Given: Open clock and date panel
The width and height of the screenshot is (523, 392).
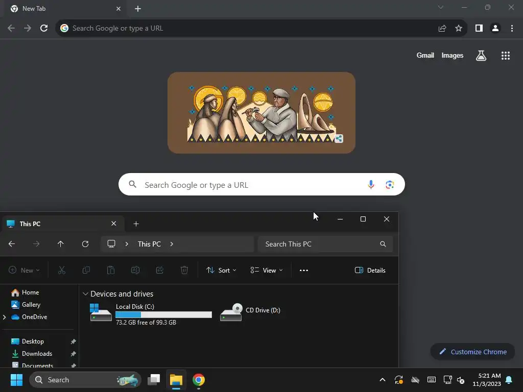Looking at the screenshot, I should tap(487, 380).
